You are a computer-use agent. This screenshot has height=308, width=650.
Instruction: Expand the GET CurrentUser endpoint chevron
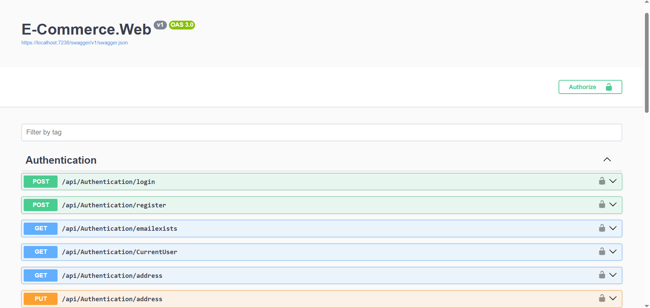point(613,251)
